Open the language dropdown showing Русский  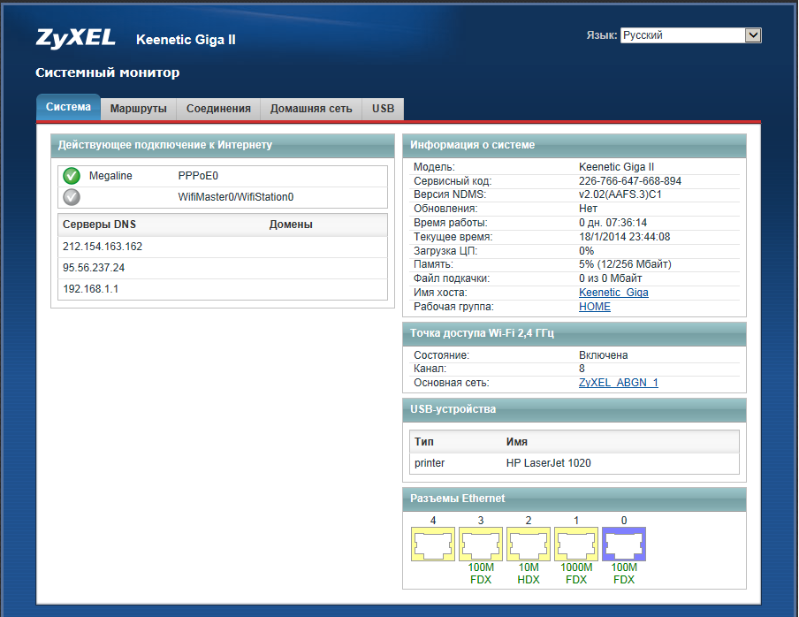click(690, 35)
